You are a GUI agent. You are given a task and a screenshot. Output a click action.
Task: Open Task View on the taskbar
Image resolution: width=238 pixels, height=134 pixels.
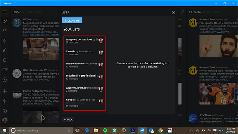coord(77,130)
